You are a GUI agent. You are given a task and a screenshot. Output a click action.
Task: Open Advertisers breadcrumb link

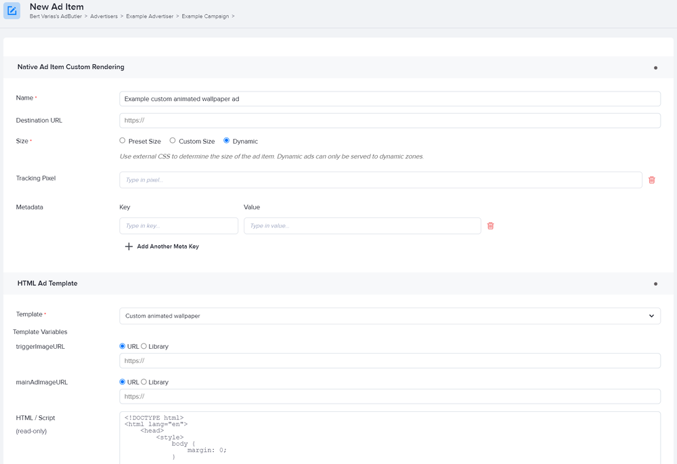pyautogui.click(x=104, y=16)
